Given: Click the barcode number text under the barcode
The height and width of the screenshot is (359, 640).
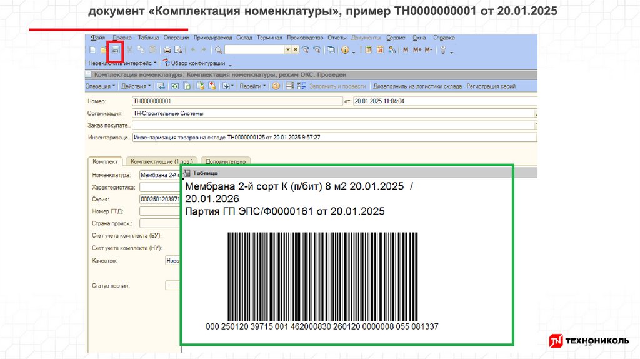Looking at the screenshot, I should pyautogui.click(x=322, y=326).
